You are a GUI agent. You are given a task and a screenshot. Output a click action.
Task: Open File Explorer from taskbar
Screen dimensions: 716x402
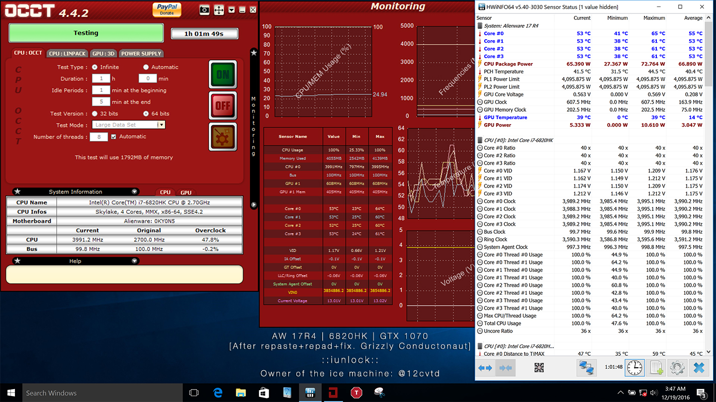pos(241,393)
